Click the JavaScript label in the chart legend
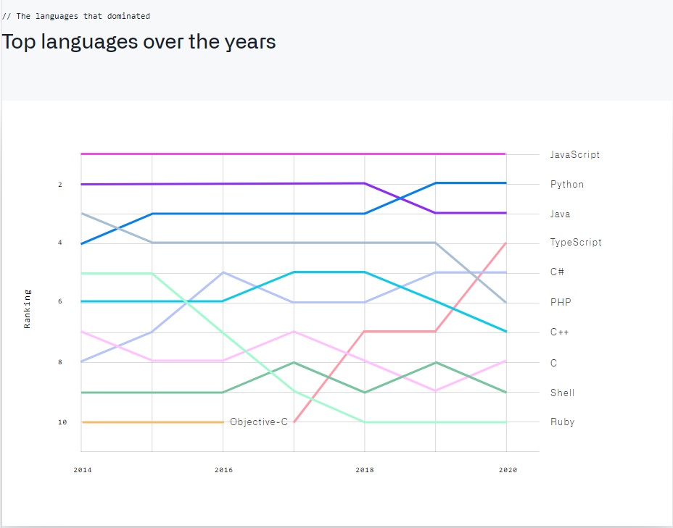 [574, 154]
